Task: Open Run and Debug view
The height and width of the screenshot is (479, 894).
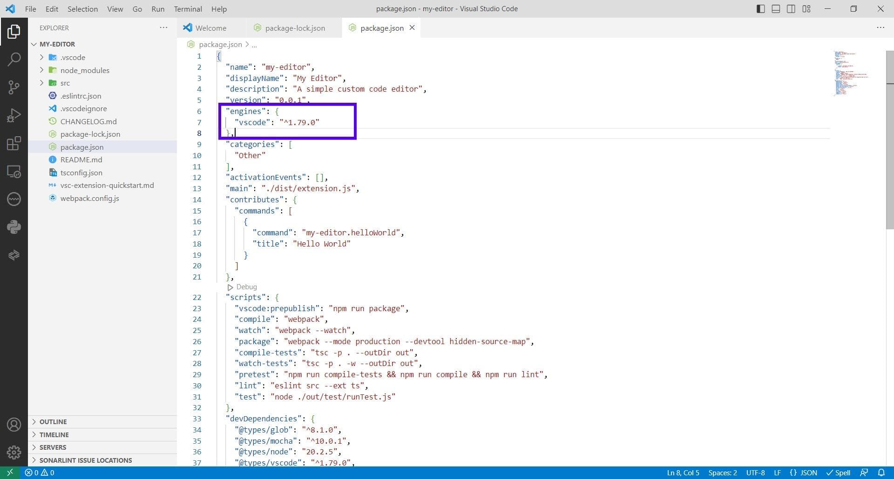Action: pyautogui.click(x=14, y=115)
